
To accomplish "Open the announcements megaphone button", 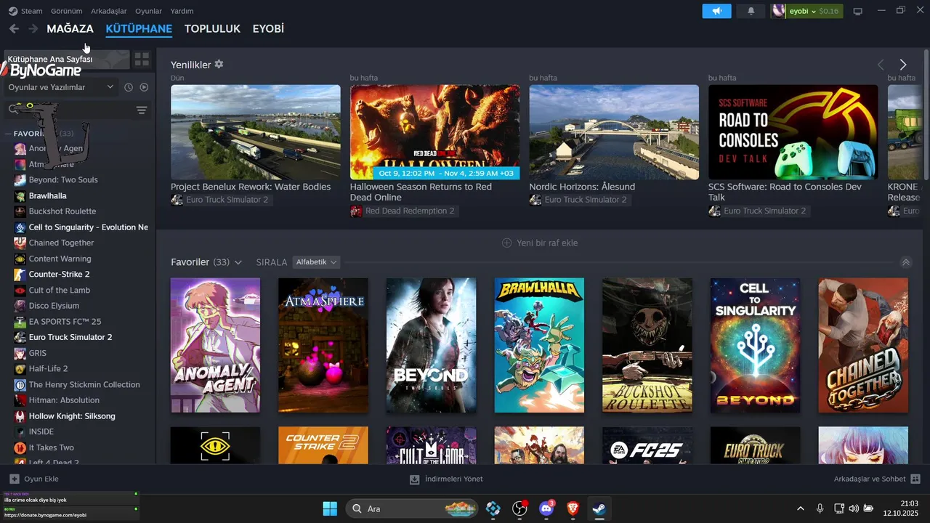I will (x=716, y=11).
